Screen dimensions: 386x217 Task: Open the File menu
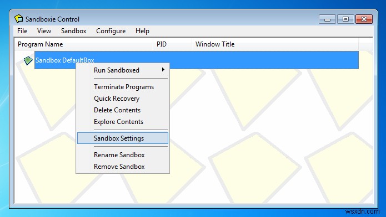tap(22, 31)
